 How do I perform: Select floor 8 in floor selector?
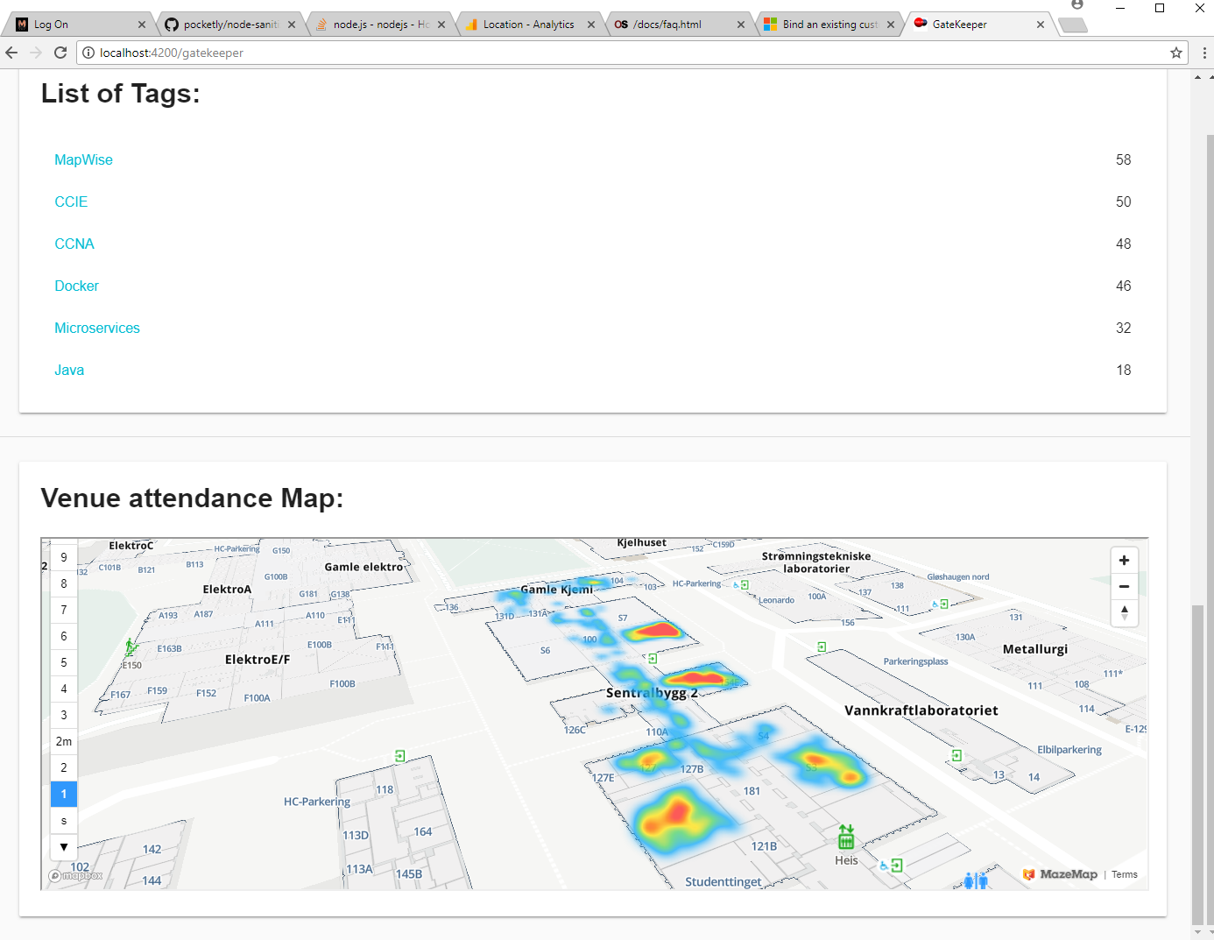(x=64, y=583)
